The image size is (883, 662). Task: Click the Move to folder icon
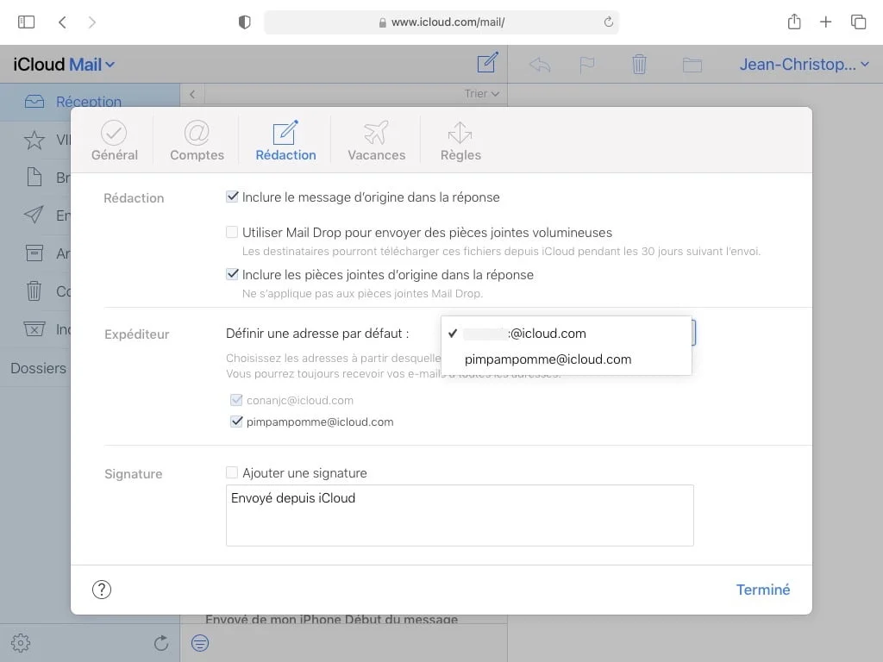(692, 63)
